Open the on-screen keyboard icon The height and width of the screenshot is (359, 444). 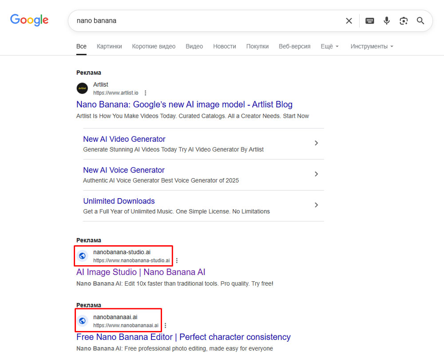click(369, 21)
